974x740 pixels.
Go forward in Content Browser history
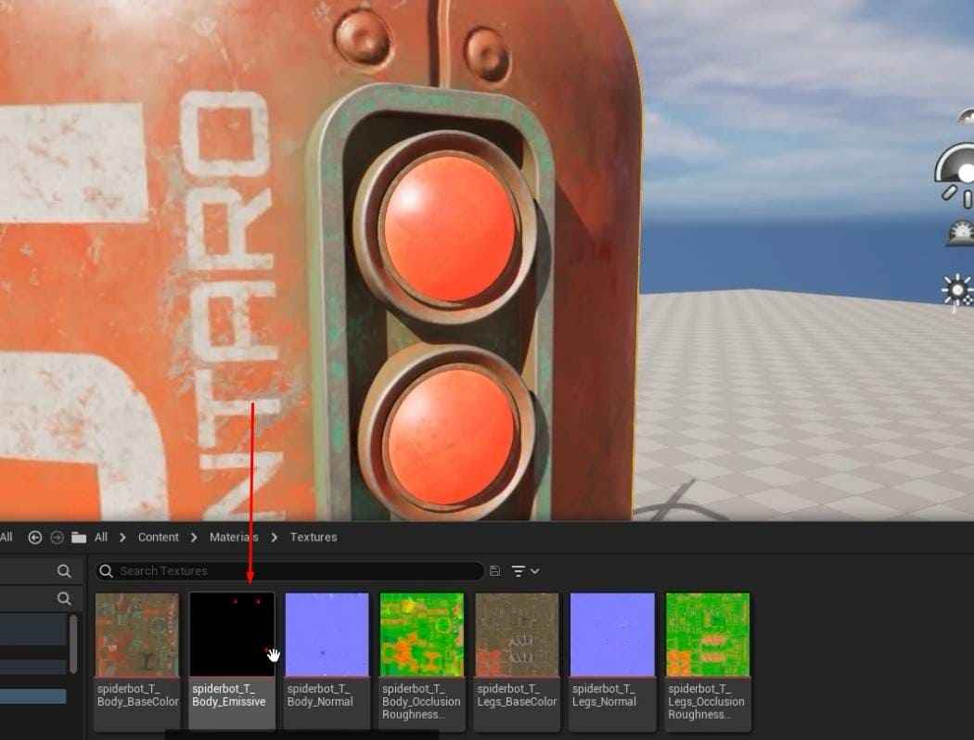click(x=57, y=538)
